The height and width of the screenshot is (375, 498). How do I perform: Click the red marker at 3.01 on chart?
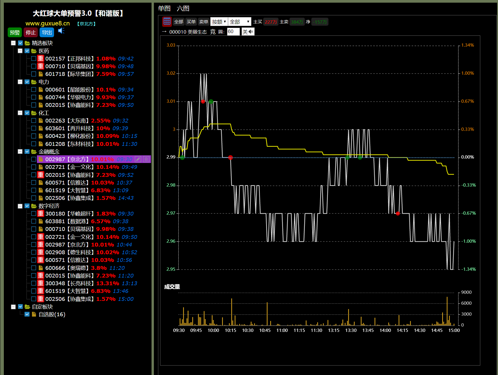(203, 102)
